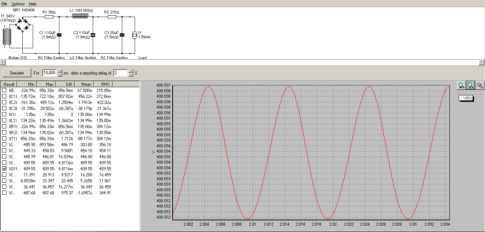Click the BR1 1N5406 label
This screenshot has width=485, height=232.
[x=24, y=10]
